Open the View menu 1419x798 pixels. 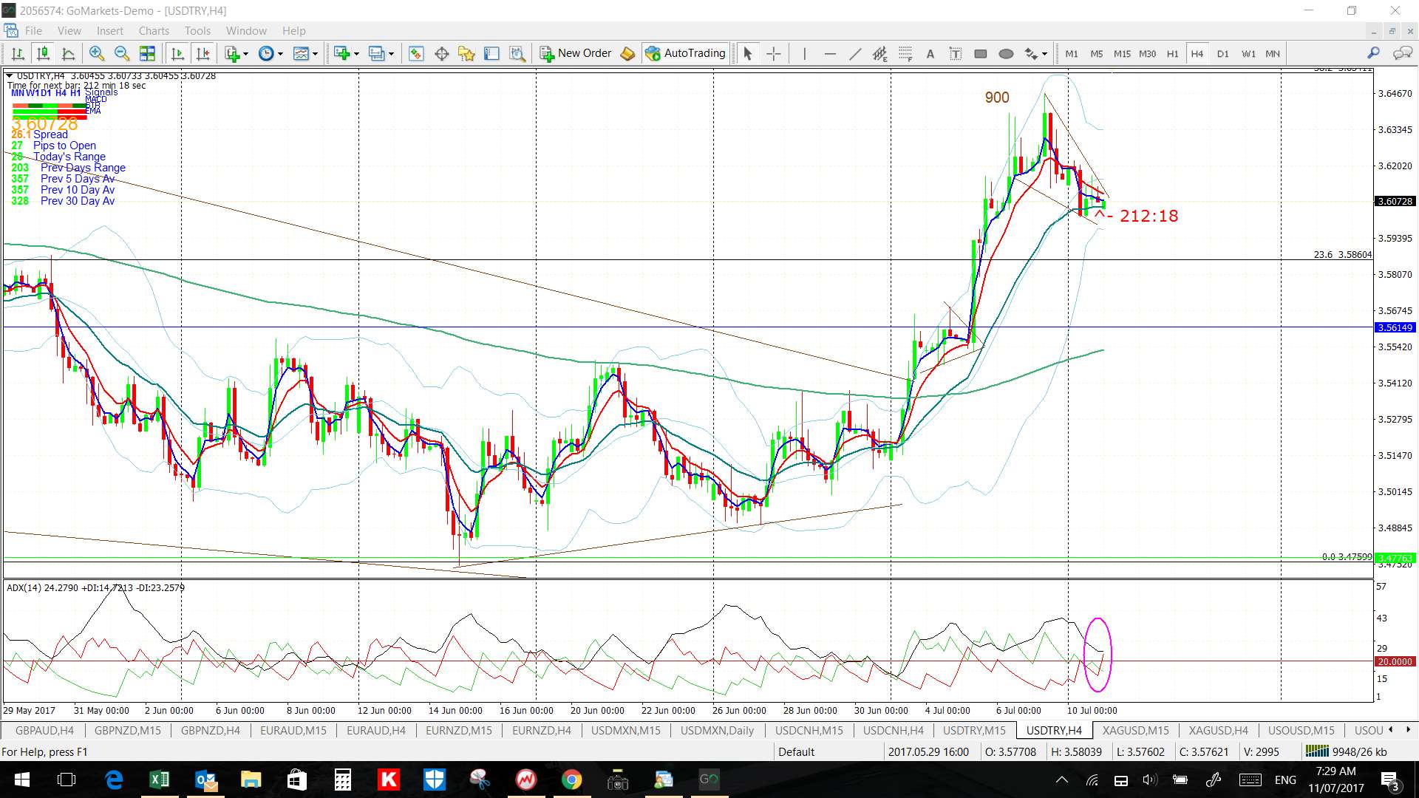point(69,30)
